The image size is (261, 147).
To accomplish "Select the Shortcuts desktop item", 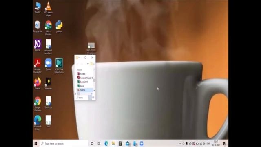I will pos(48,102).
